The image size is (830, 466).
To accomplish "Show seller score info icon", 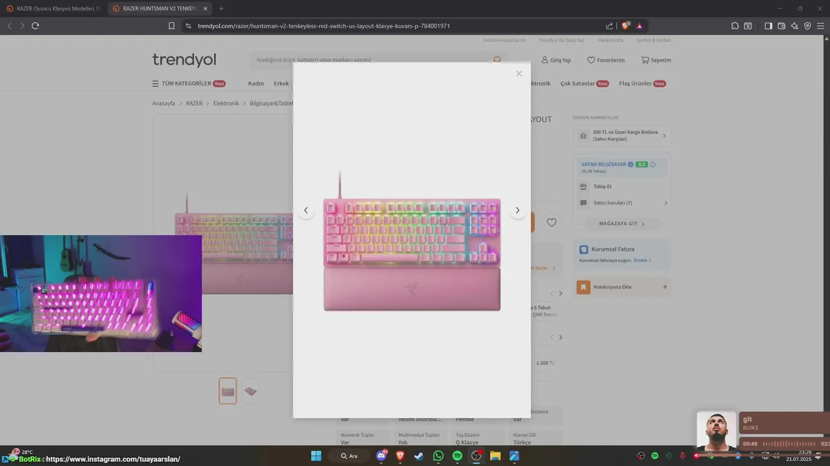I will click(652, 164).
